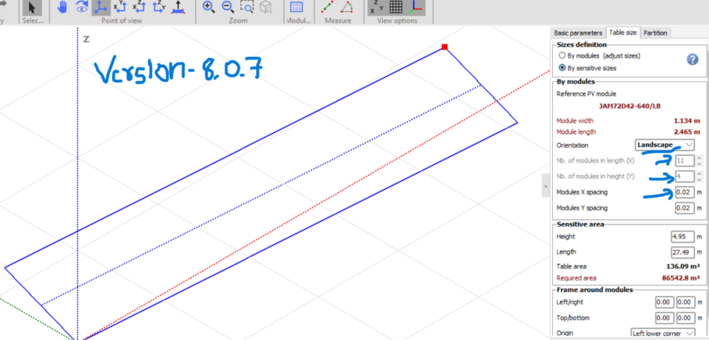Toggle the colored axes view option
Screen dimensions: 709x340
[x=416, y=7]
